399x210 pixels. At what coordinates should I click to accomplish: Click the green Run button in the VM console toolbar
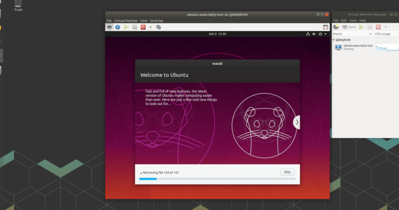126,27
